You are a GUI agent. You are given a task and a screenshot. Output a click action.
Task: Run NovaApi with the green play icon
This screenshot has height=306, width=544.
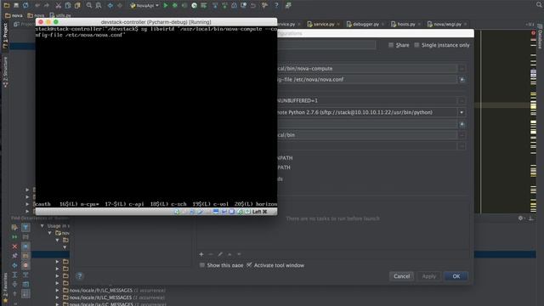(x=166, y=5)
